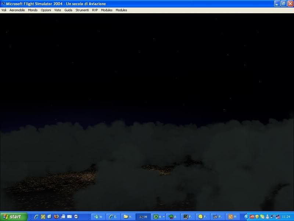Open the second Modules menu

(x=121, y=10)
